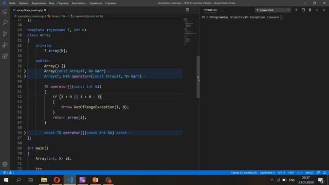Open File Explorer from the taskbar

(x=44, y=180)
